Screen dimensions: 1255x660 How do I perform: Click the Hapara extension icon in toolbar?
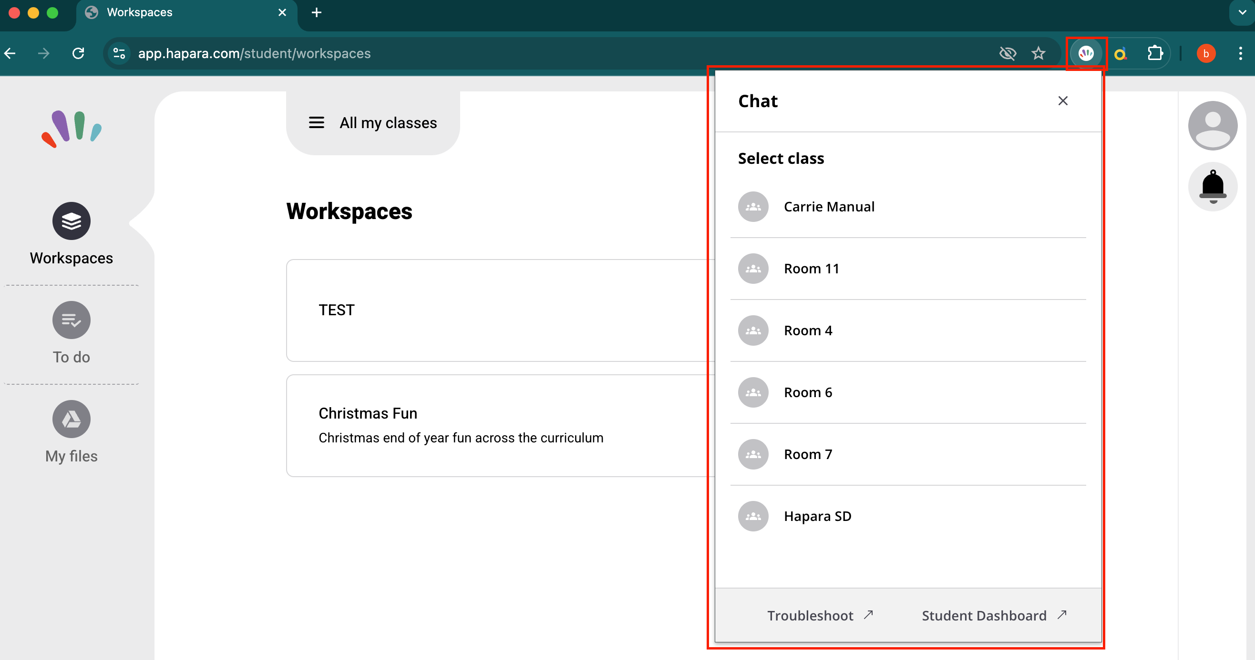click(1086, 53)
